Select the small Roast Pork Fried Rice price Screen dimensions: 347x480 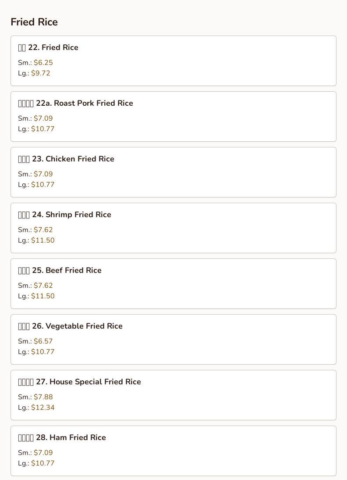[x=43, y=118]
